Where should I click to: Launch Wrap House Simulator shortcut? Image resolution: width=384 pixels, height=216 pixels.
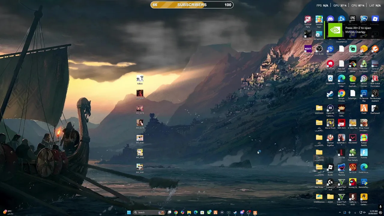[x=364, y=125]
